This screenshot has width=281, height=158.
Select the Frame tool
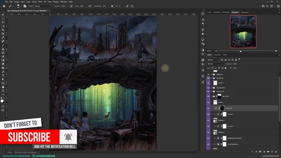pos(3,34)
